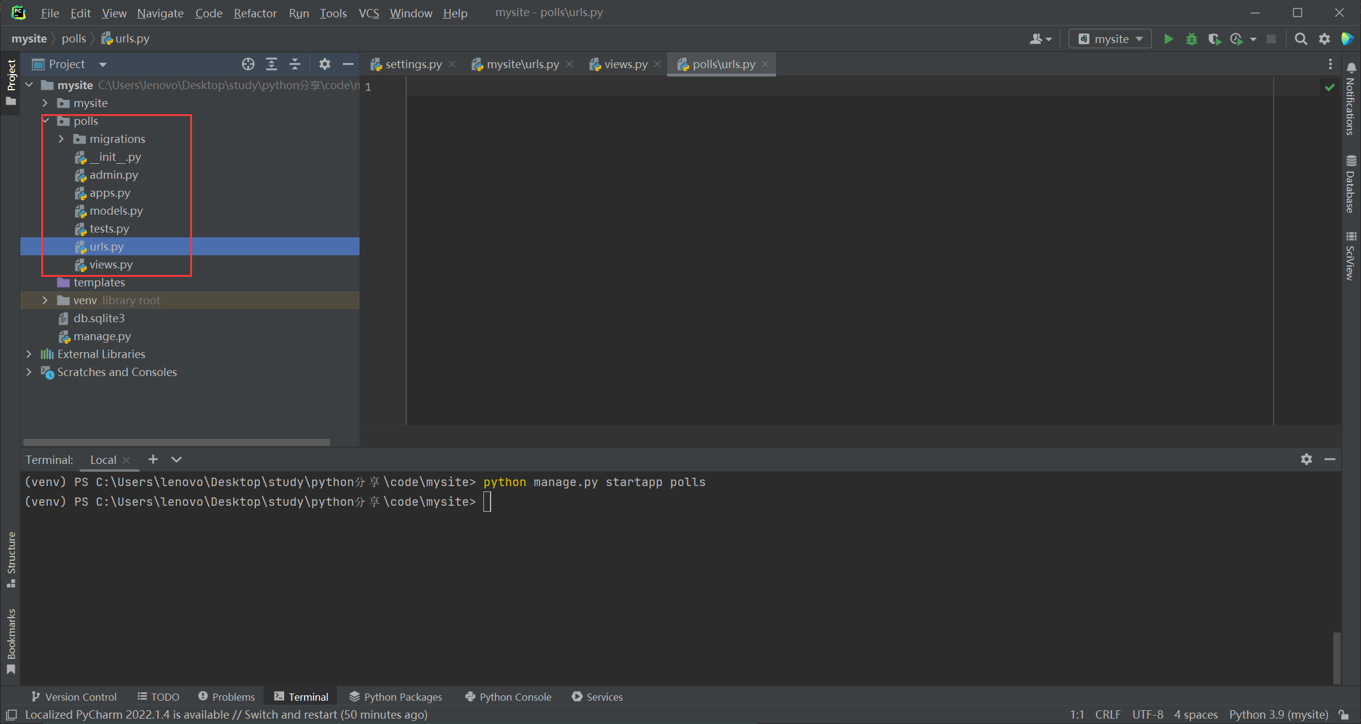Open the Problems tool window
This screenshot has height=724, width=1361.
click(226, 696)
